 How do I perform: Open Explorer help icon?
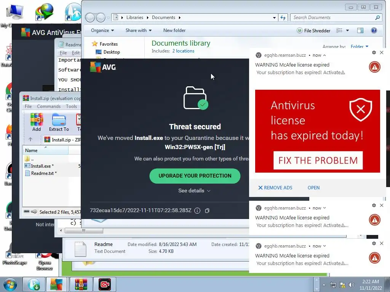[374, 30]
